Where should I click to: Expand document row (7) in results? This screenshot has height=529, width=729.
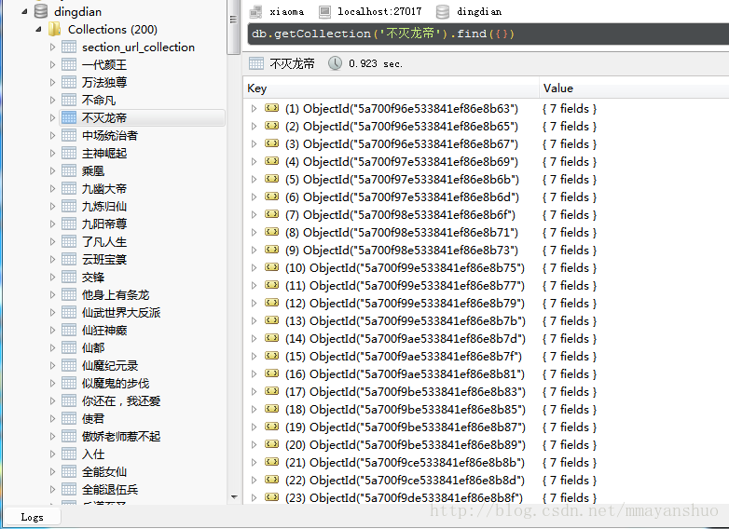(x=254, y=214)
